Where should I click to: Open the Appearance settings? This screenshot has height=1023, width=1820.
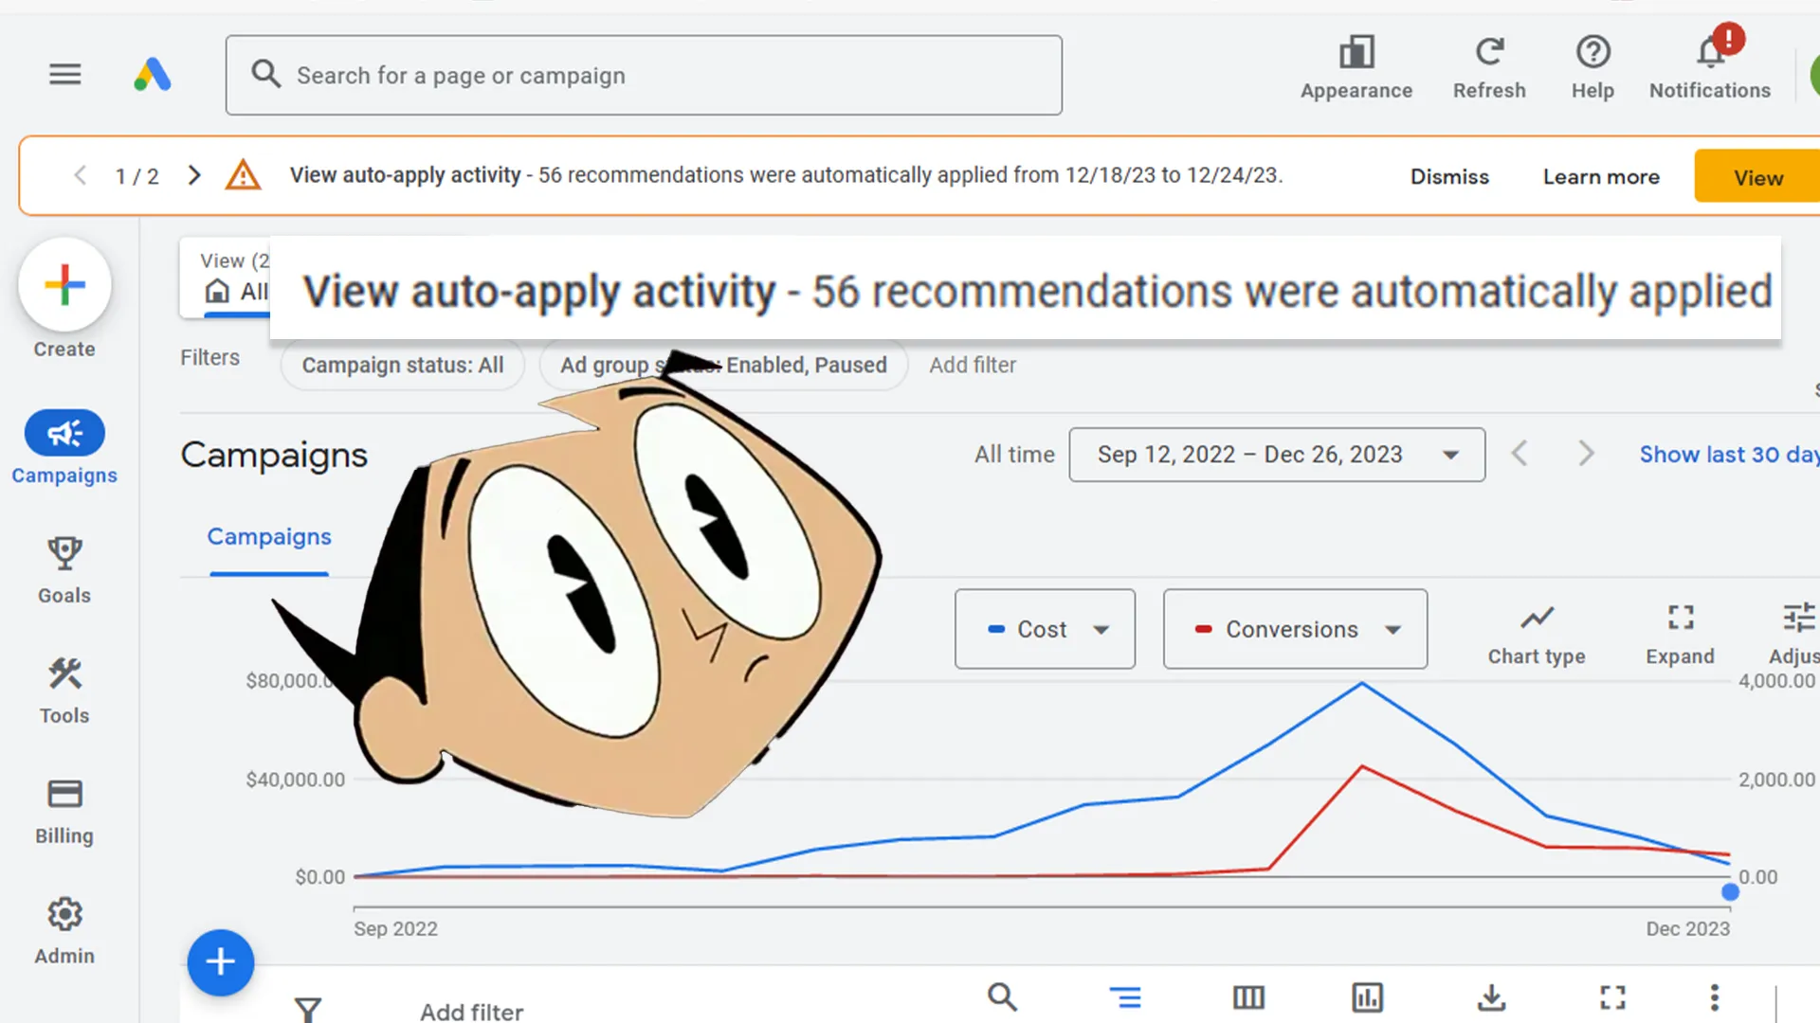pyautogui.click(x=1356, y=68)
